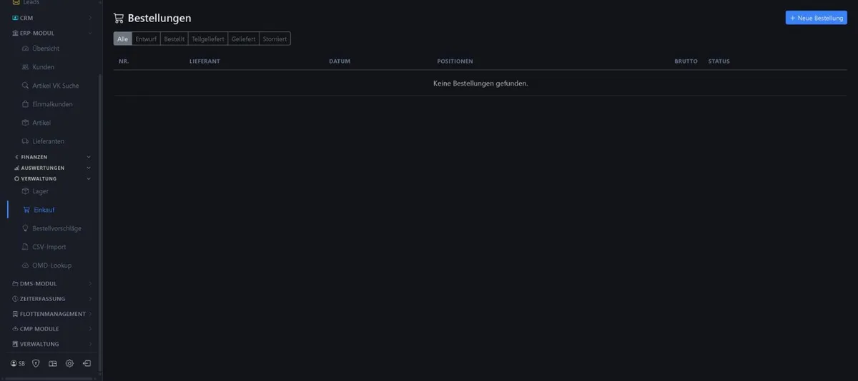Show Geliefert orders tab

244,39
